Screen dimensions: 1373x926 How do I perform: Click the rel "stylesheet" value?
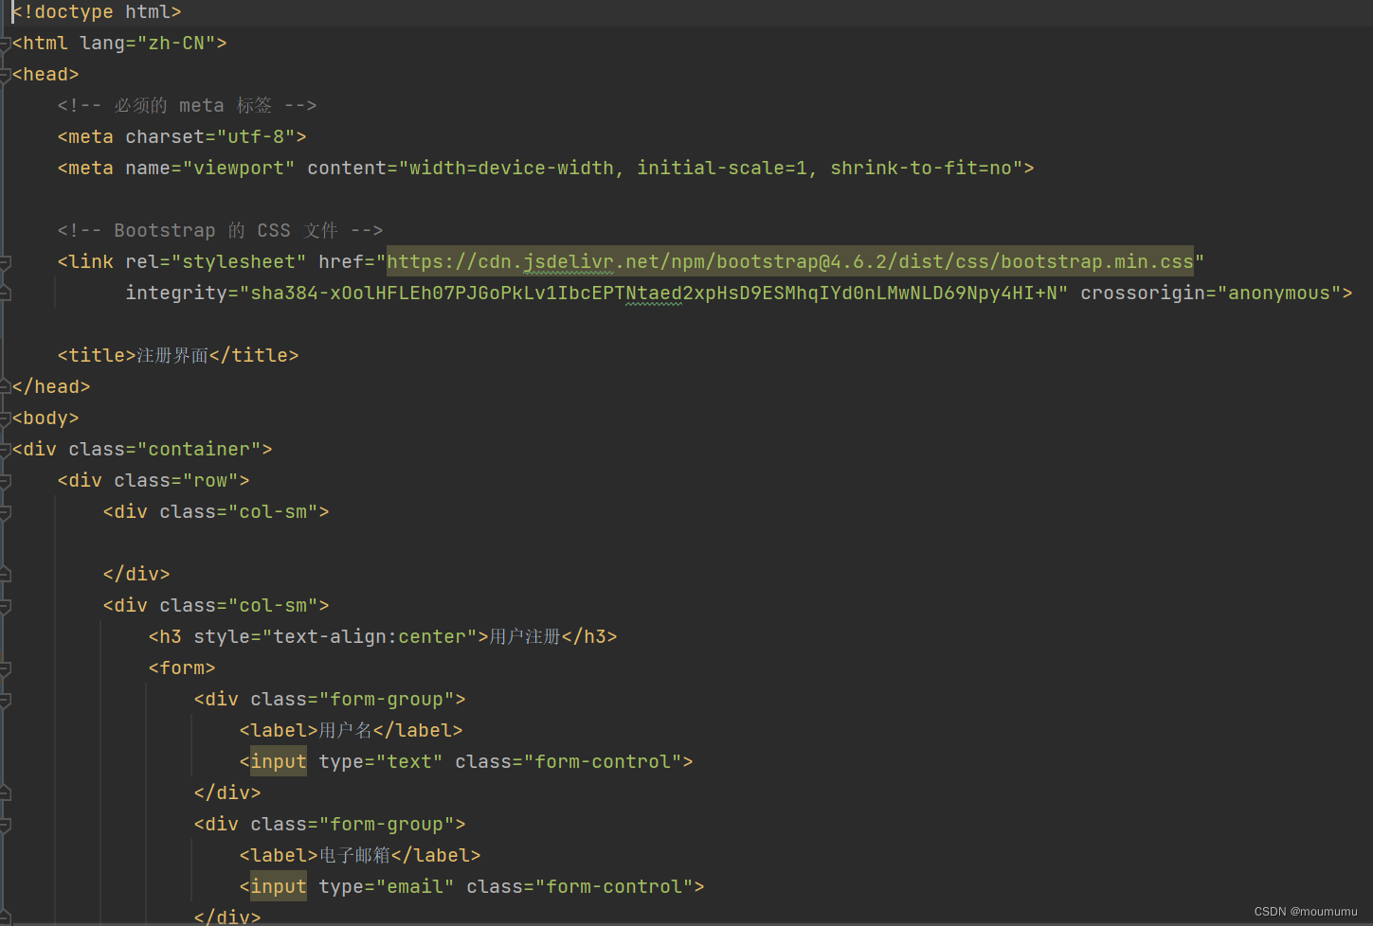pos(239,262)
